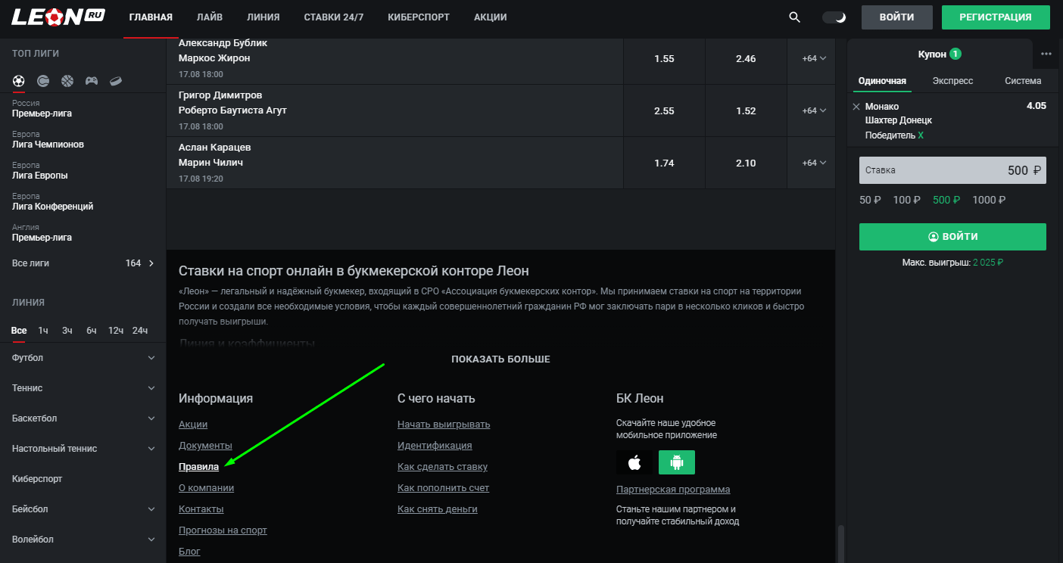Select the 6ч time filter
Viewport: 1063px width, 563px height.
[92, 331]
